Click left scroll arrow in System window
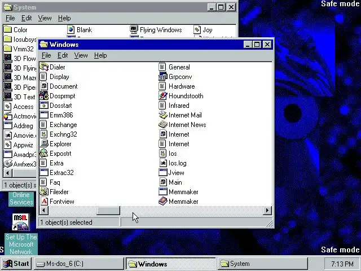Image resolution: width=361 pixels, height=271 pixels. pos(7,173)
